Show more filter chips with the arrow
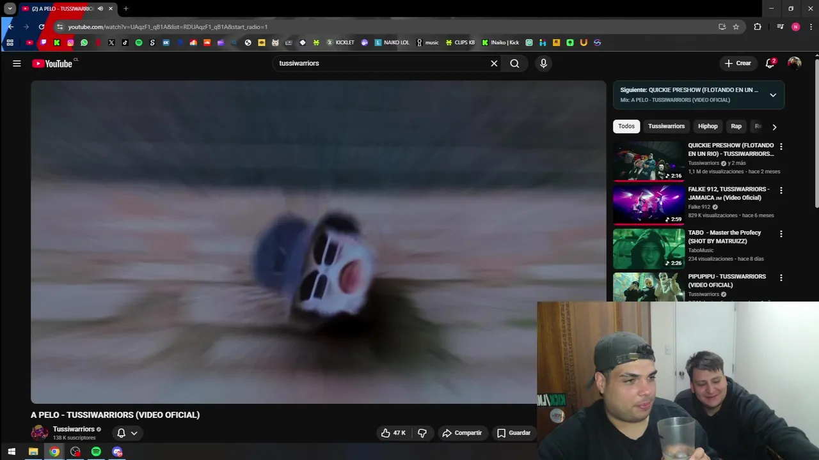 coord(774,126)
